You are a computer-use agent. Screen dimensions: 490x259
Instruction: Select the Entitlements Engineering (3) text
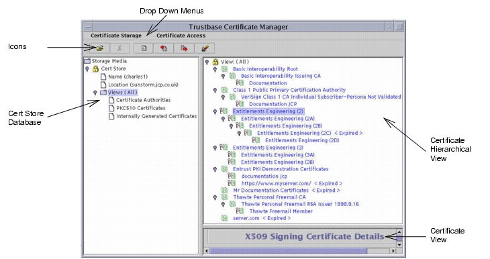(268, 148)
